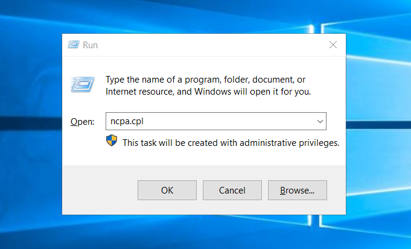
Task: Open the Browse... file picker
Action: pyautogui.click(x=298, y=190)
